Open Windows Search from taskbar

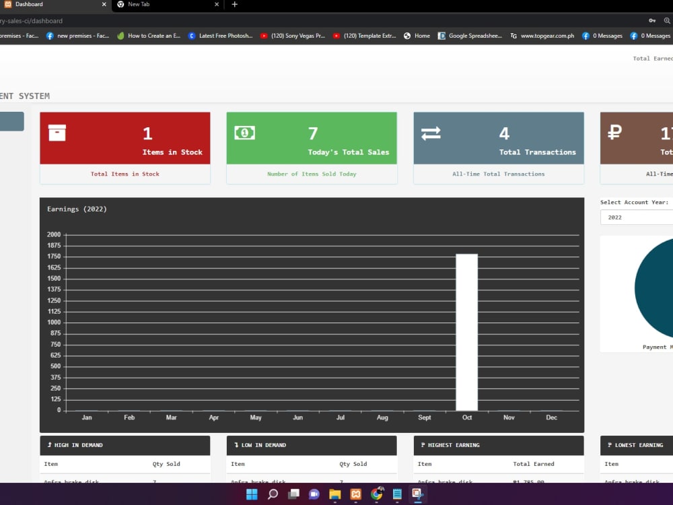(x=273, y=494)
